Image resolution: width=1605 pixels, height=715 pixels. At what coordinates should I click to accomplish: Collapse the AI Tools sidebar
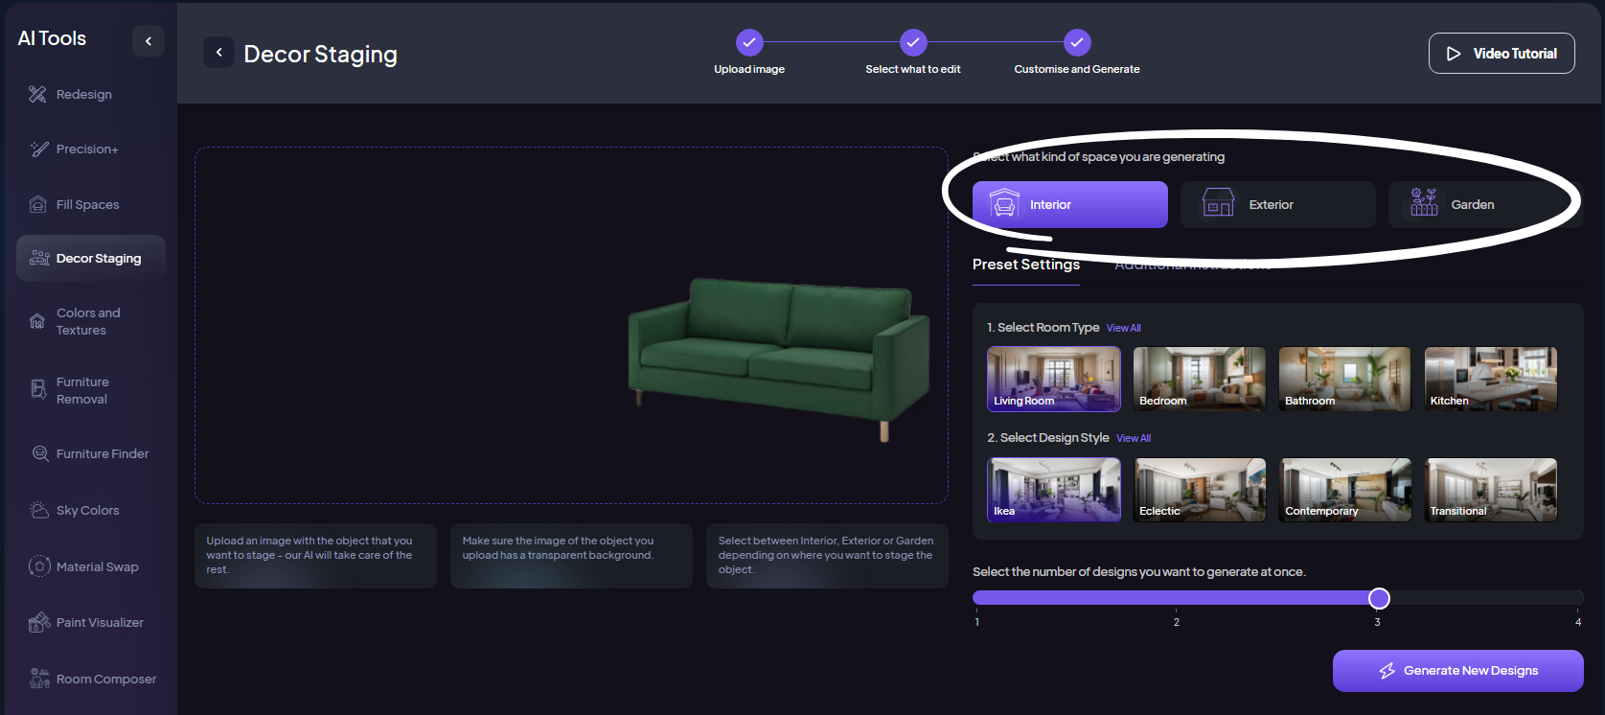coord(148,40)
